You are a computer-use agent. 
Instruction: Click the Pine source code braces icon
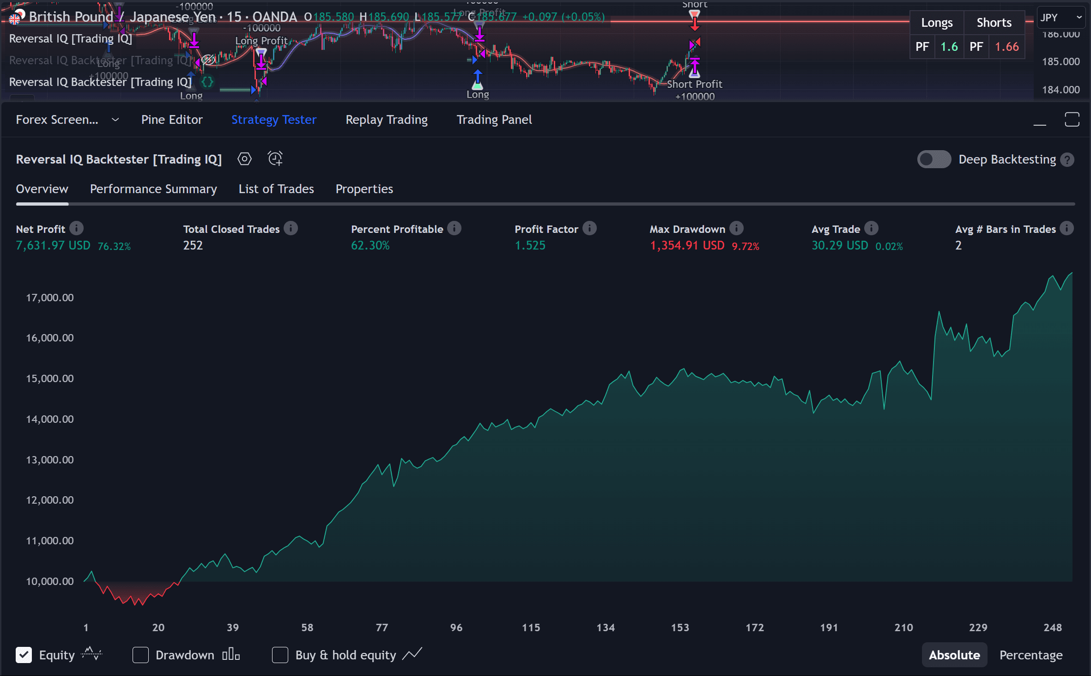tap(207, 82)
